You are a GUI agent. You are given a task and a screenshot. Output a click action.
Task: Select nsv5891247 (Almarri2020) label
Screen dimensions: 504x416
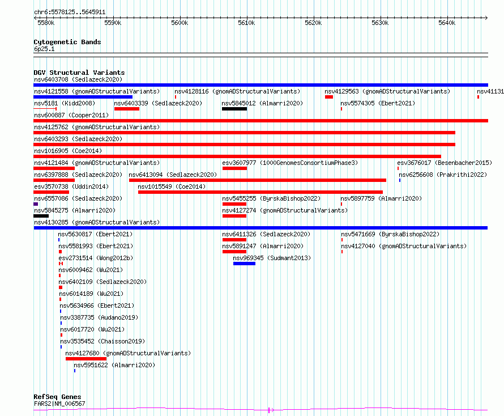click(x=263, y=246)
